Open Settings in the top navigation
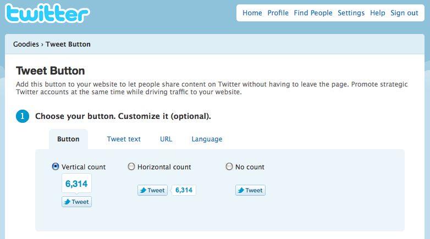 [351, 13]
